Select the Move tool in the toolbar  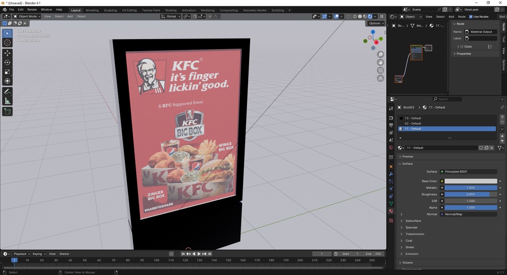(7, 53)
